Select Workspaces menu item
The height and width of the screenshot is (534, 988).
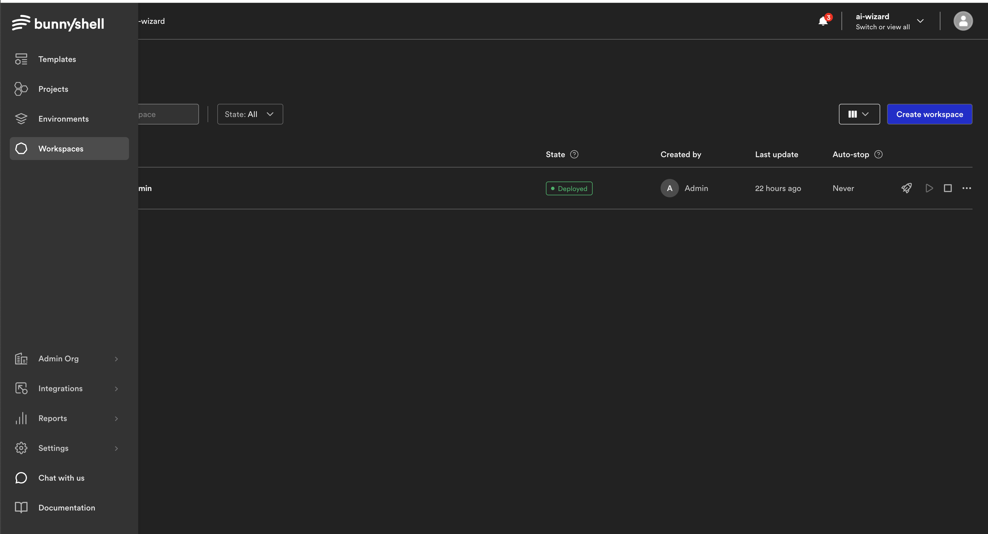(x=69, y=149)
